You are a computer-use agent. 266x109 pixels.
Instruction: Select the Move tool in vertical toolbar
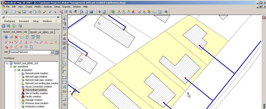coord(64,19)
